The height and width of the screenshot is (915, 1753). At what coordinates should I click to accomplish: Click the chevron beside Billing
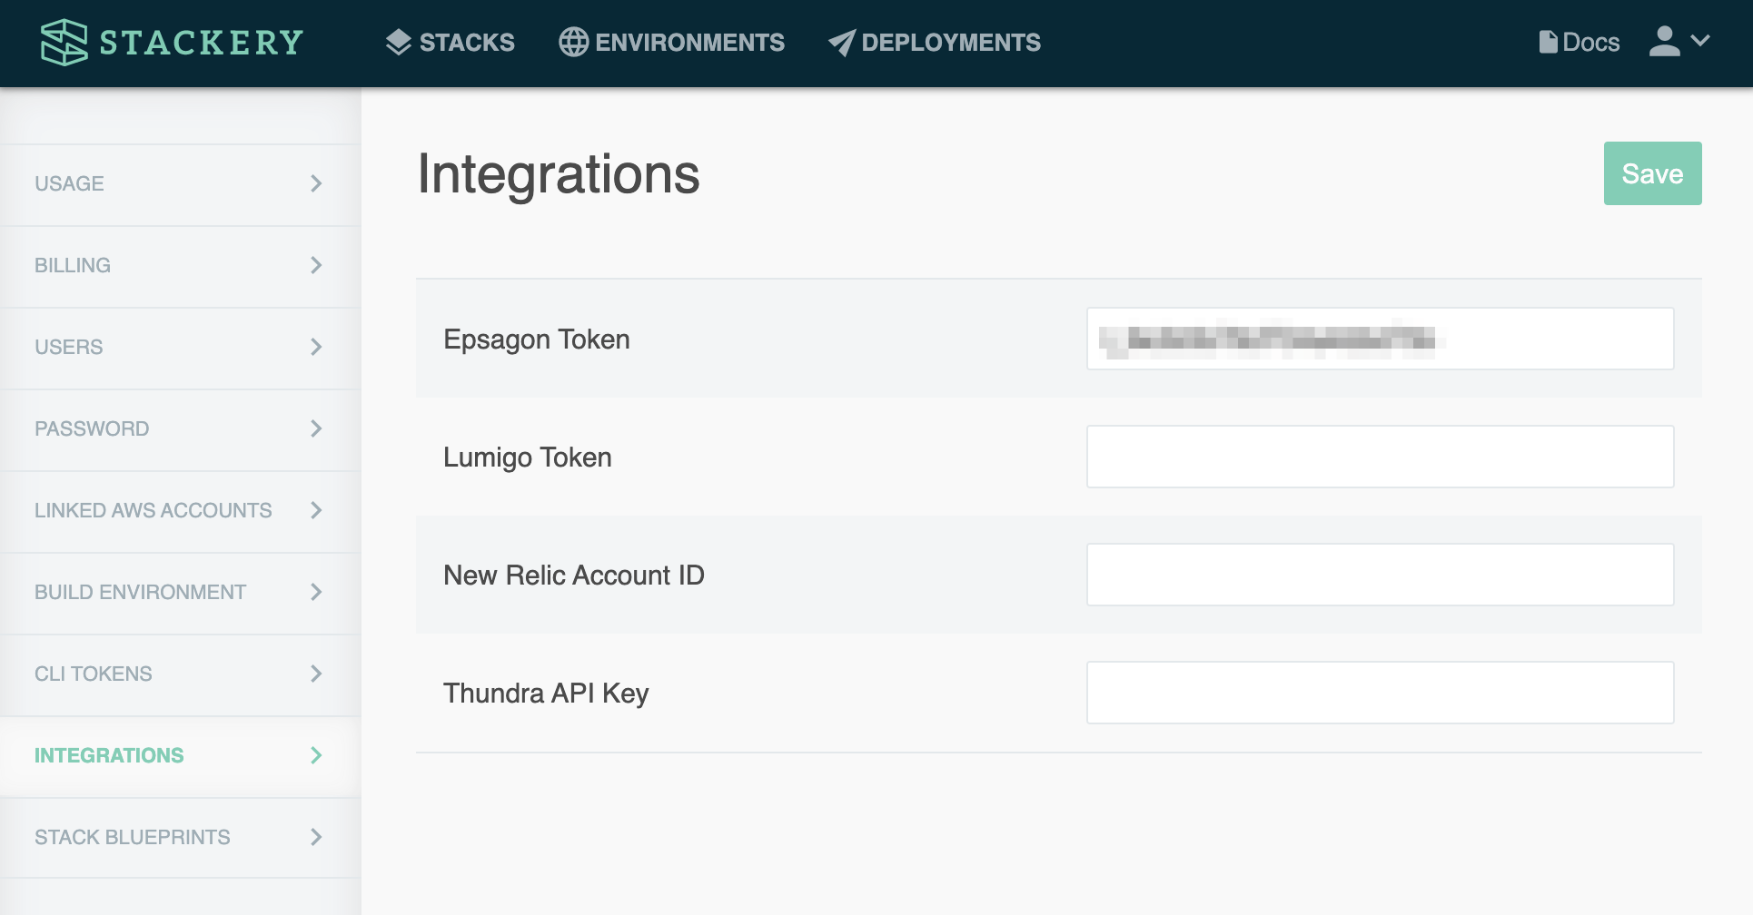tap(316, 265)
